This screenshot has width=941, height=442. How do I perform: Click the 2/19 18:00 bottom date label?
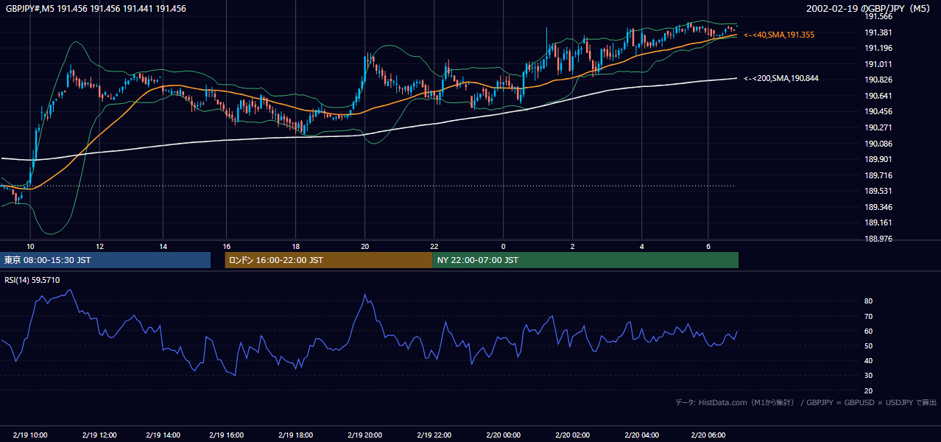pos(297,435)
